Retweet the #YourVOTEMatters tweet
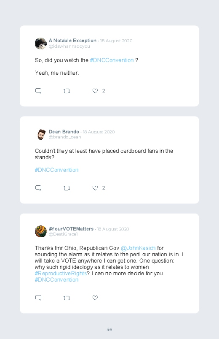This screenshot has width=219, height=339. click(67, 298)
